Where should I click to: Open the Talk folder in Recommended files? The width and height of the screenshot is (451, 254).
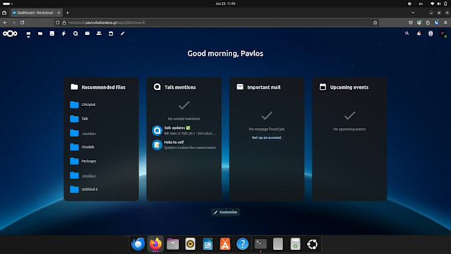[101, 119]
